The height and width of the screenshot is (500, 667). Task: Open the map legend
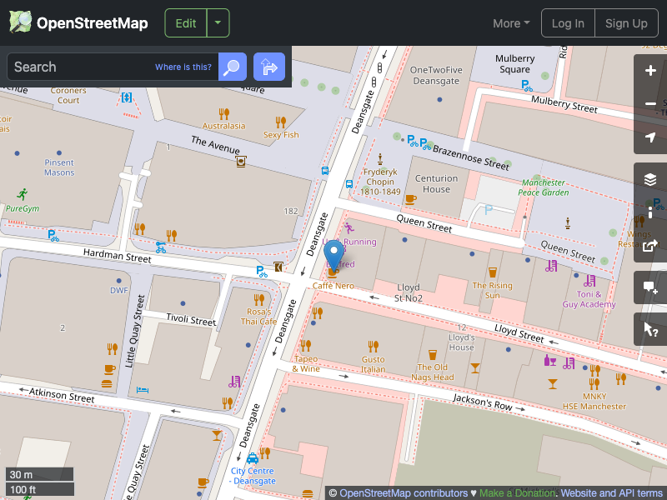point(649,211)
